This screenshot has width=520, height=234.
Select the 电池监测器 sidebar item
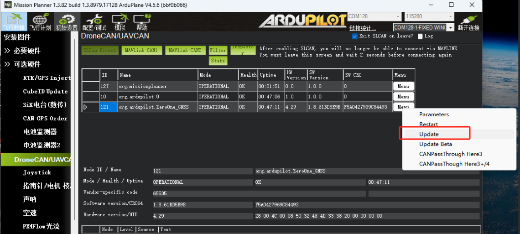click(x=40, y=132)
